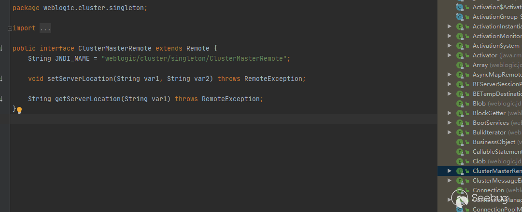Image resolution: width=522 pixels, height=212 pixels.
Task: Select ClusterMasterRemote in the hierarchy tree
Action: [496, 171]
